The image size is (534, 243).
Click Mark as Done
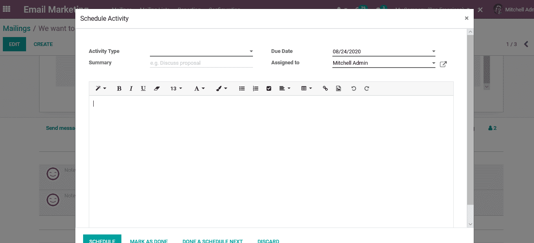pos(149,241)
